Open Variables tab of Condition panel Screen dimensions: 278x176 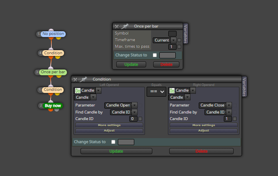(x=244, y=87)
